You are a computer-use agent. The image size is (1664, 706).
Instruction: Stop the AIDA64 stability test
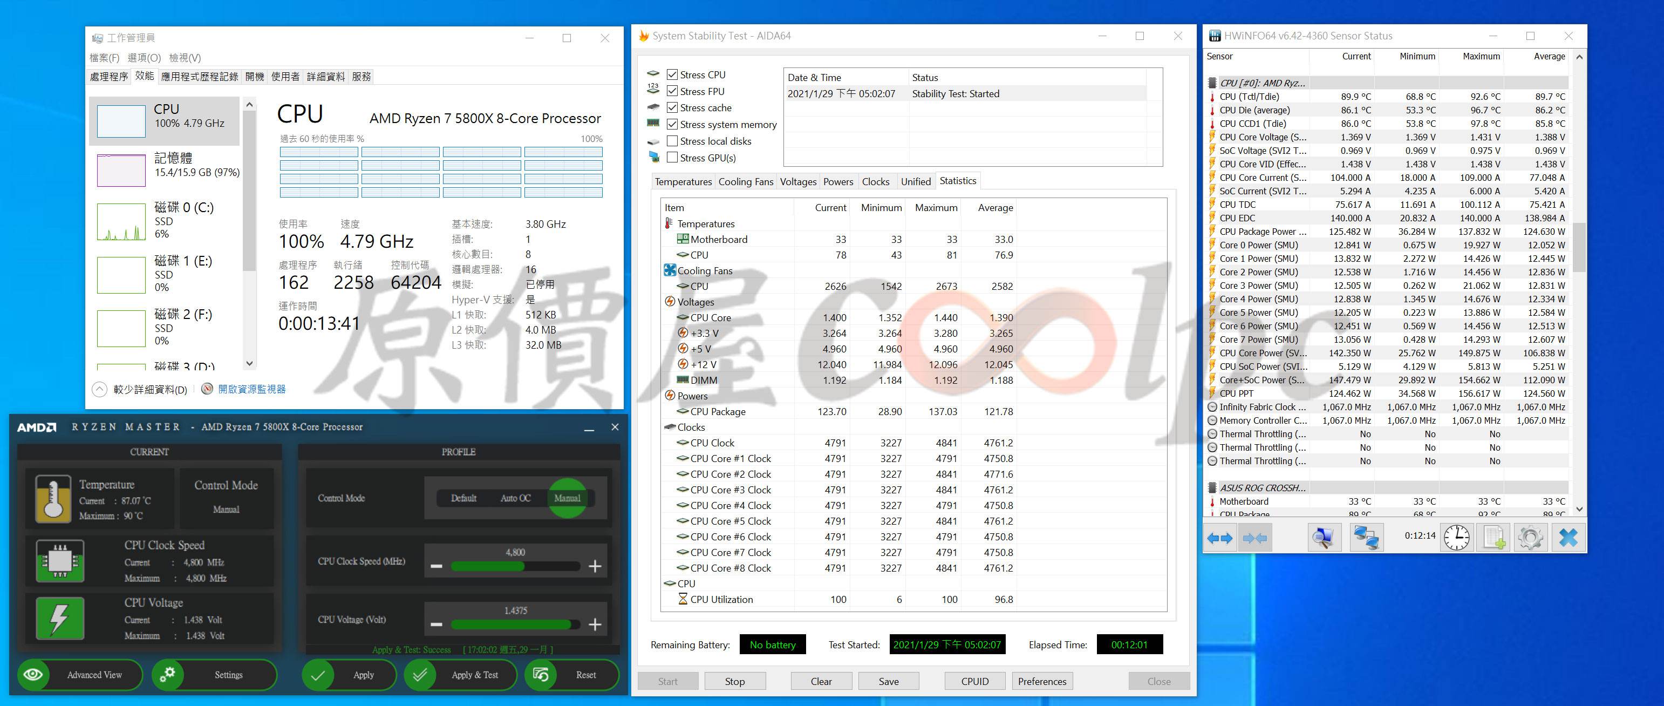pos(734,682)
